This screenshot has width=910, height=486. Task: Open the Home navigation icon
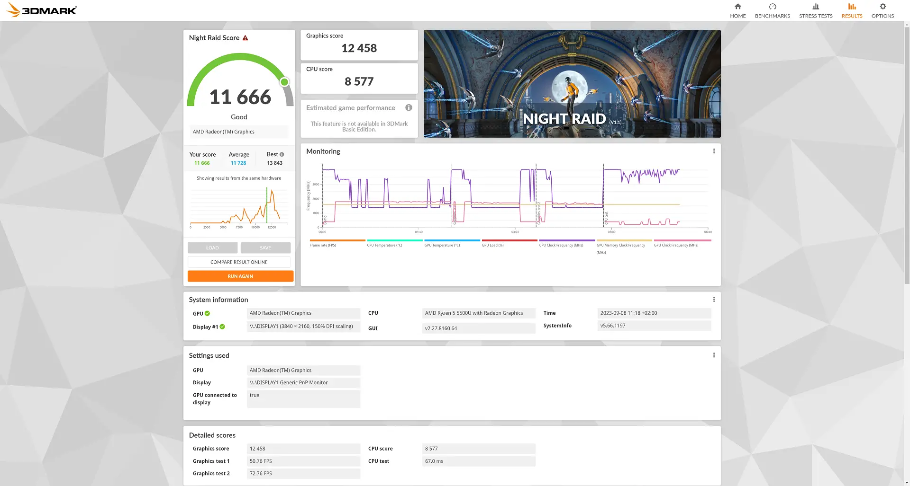pyautogui.click(x=737, y=7)
